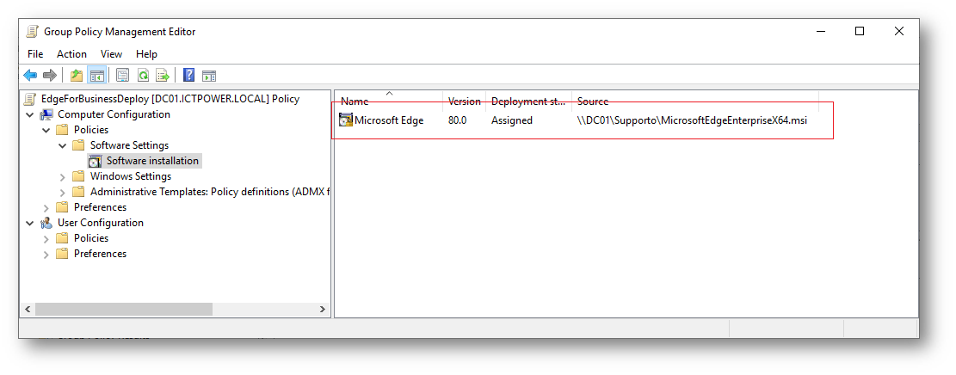Open Properties via toolbar icon
Viewport: 956px width, 375px height.
[123, 76]
